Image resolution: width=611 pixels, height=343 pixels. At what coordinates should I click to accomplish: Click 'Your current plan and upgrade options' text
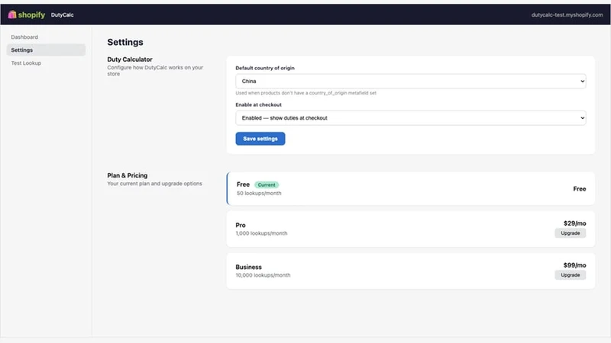click(155, 184)
